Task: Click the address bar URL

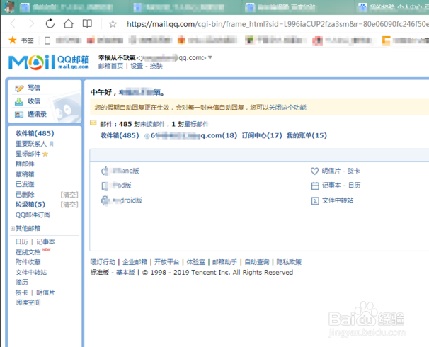Action: [x=278, y=24]
